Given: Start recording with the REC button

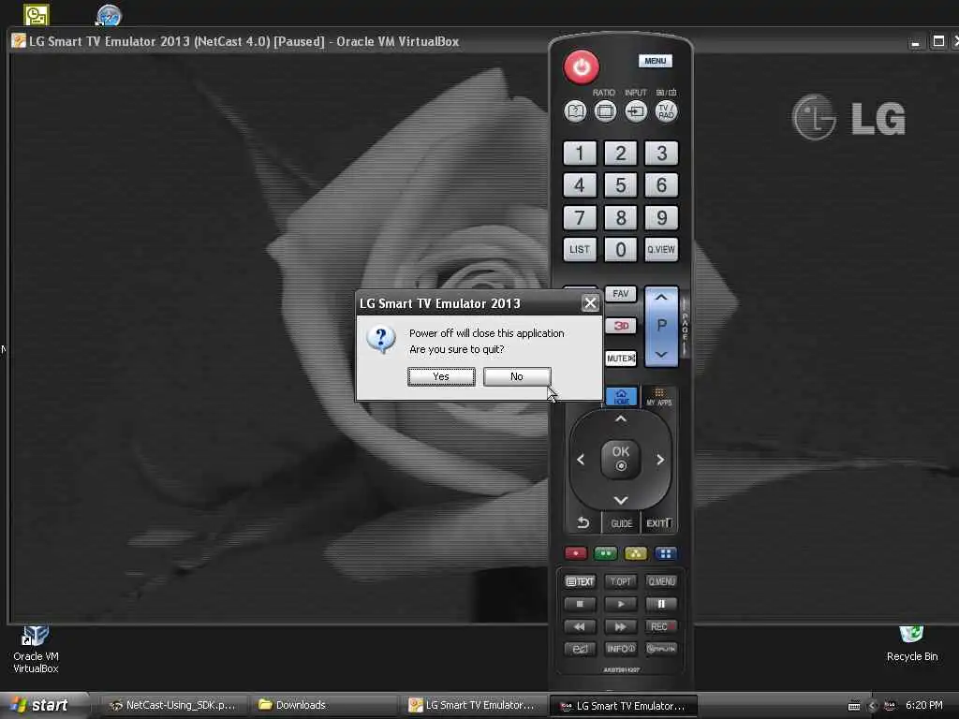Looking at the screenshot, I should coord(661,626).
